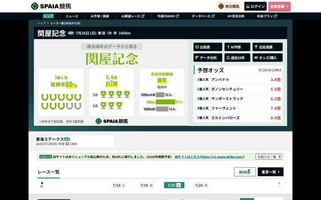
Task: Open the ニュース menu item
Action: [72, 16]
